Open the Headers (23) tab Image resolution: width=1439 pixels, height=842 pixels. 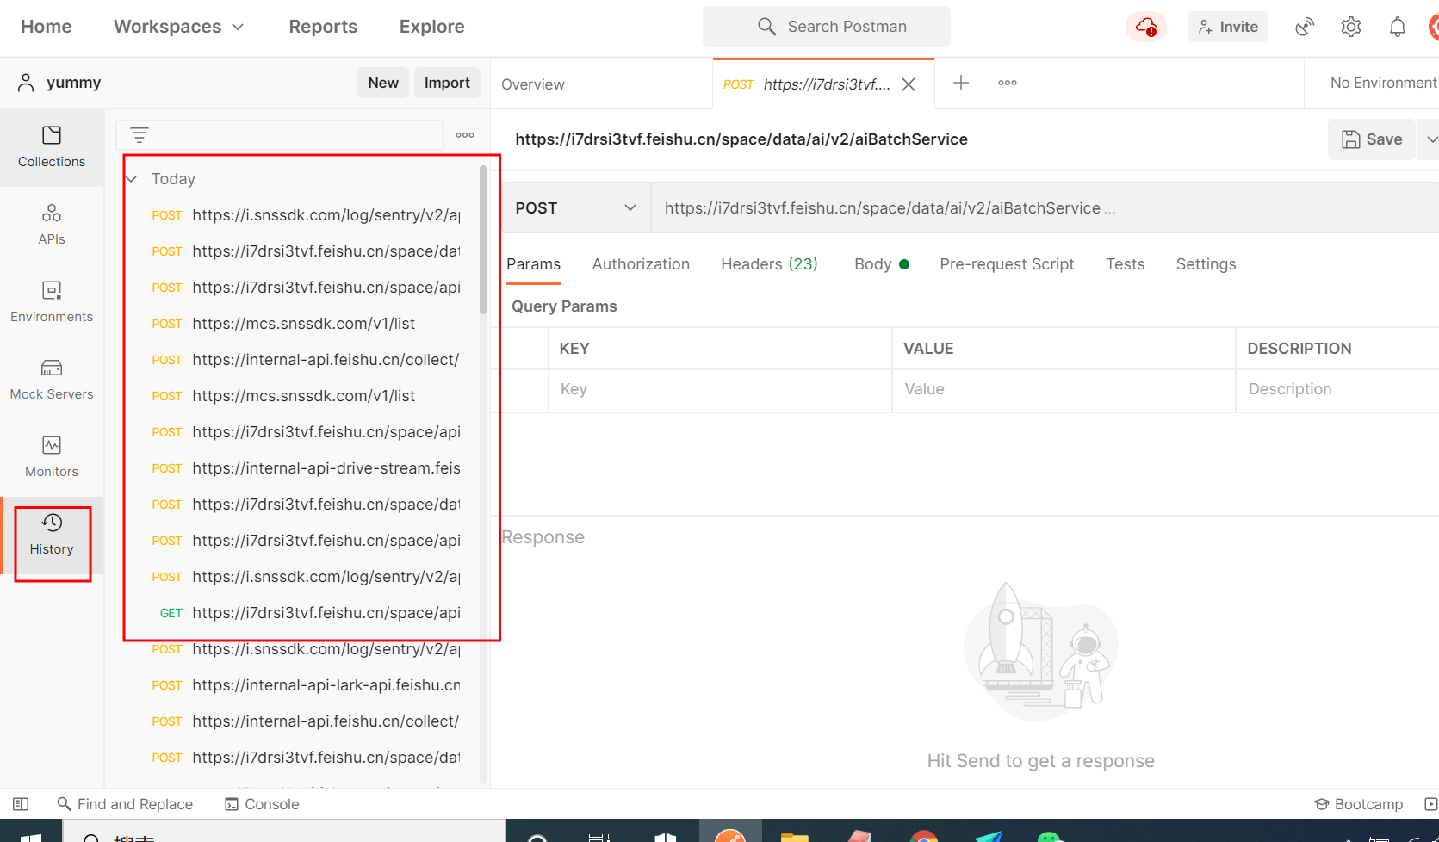[x=769, y=264]
